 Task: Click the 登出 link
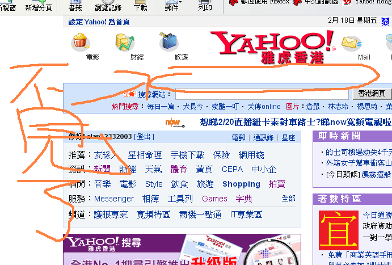pyautogui.click(x=144, y=137)
